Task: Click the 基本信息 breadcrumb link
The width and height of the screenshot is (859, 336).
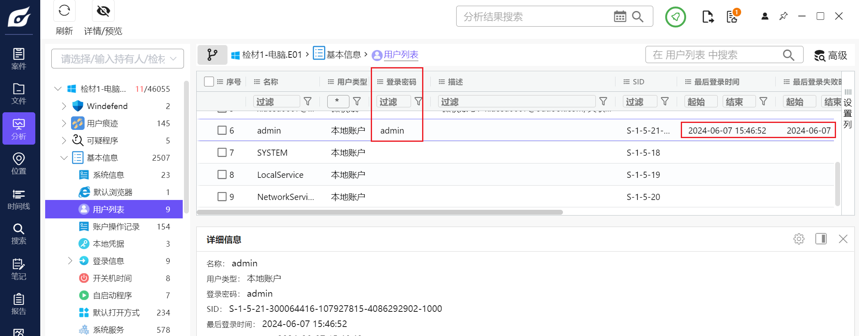Action: click(x=343, y=55)
